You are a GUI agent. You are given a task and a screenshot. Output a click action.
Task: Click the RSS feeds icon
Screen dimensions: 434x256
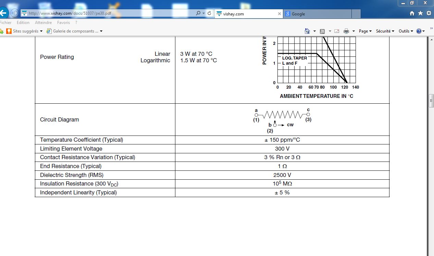pos(322,31)
